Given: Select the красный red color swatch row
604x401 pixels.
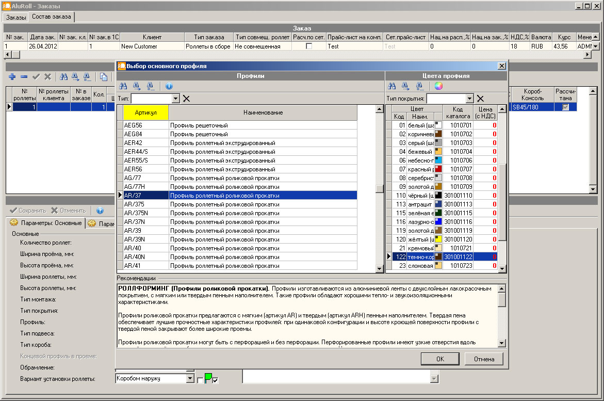Looking at the screenshot, I should pos(438,169).
